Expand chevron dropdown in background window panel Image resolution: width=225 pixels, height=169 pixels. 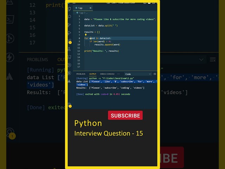(201, 60)
